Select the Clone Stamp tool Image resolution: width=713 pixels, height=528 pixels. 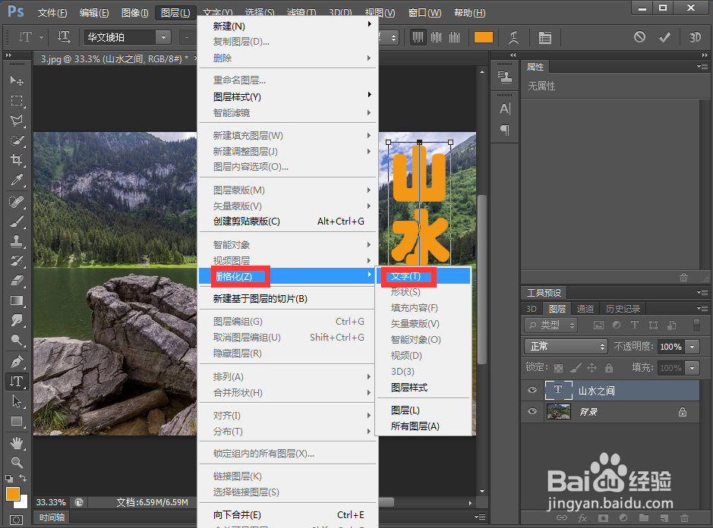17,240
